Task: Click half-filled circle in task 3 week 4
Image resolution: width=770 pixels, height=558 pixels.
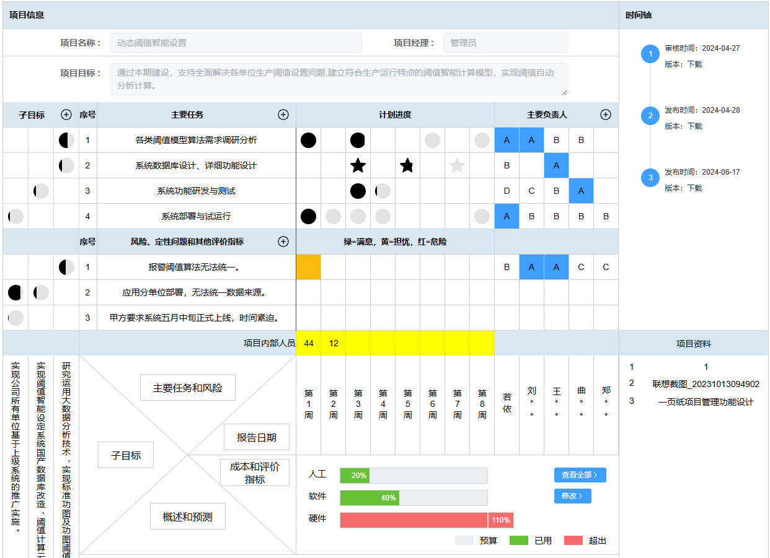Action: pyautogui.click(x=383, y=191)
